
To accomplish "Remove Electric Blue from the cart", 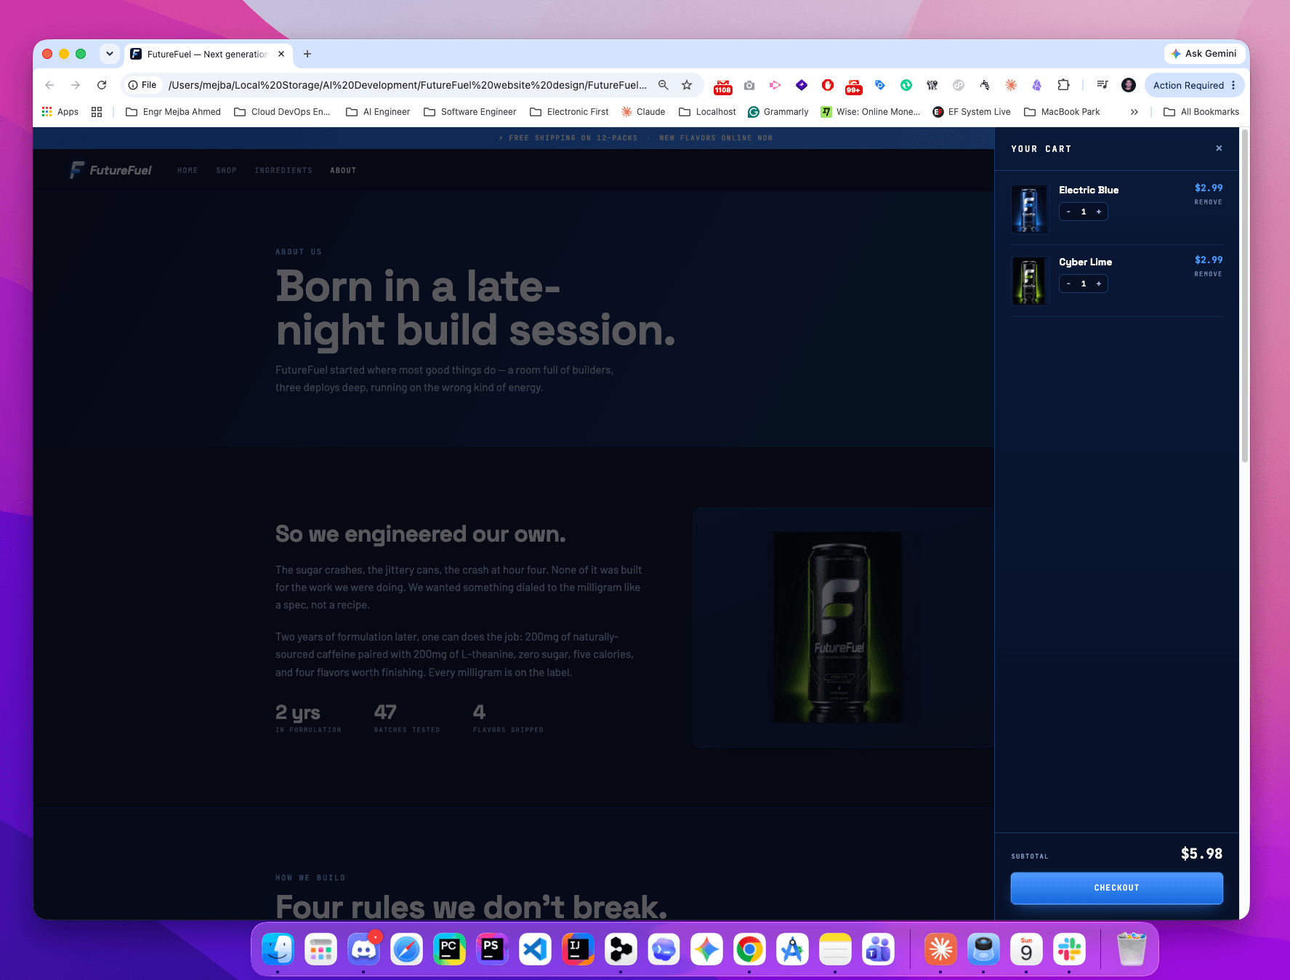I will tap(1208, 202).
